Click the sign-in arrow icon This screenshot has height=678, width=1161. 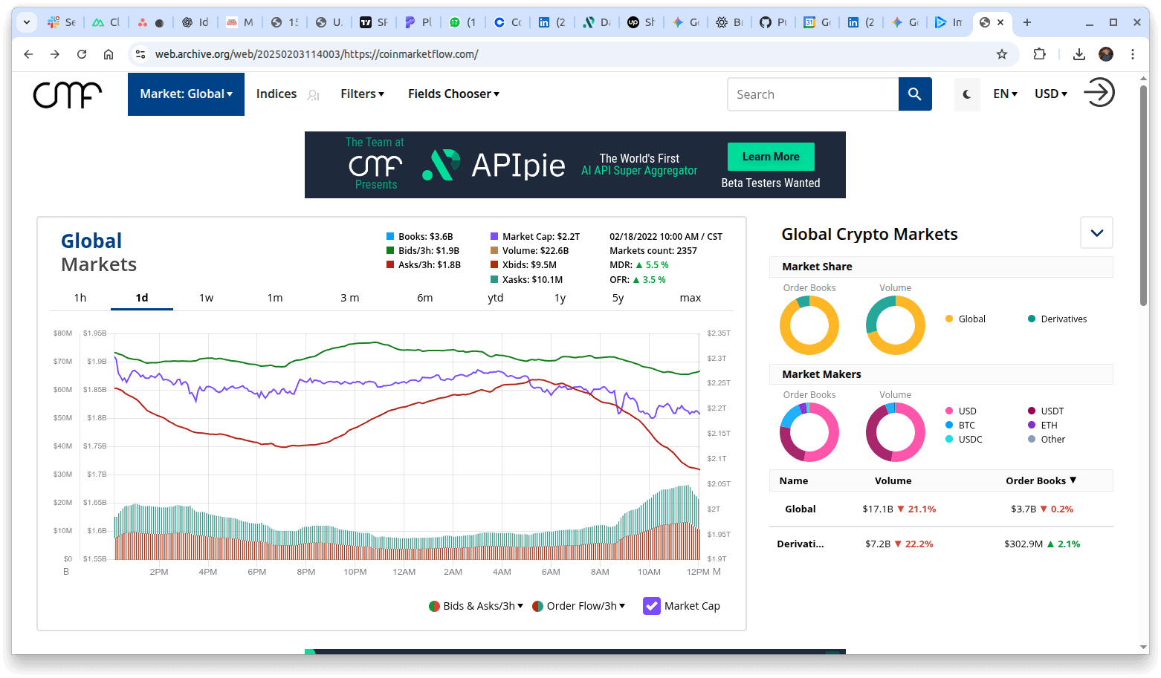point(1099,93)
